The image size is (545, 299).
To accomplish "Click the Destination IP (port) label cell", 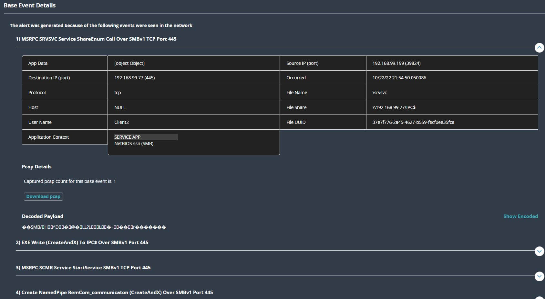I will pos(65,78).
